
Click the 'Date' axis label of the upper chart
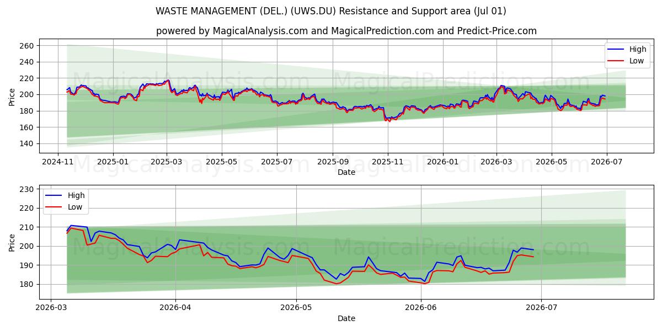(346, 173)
